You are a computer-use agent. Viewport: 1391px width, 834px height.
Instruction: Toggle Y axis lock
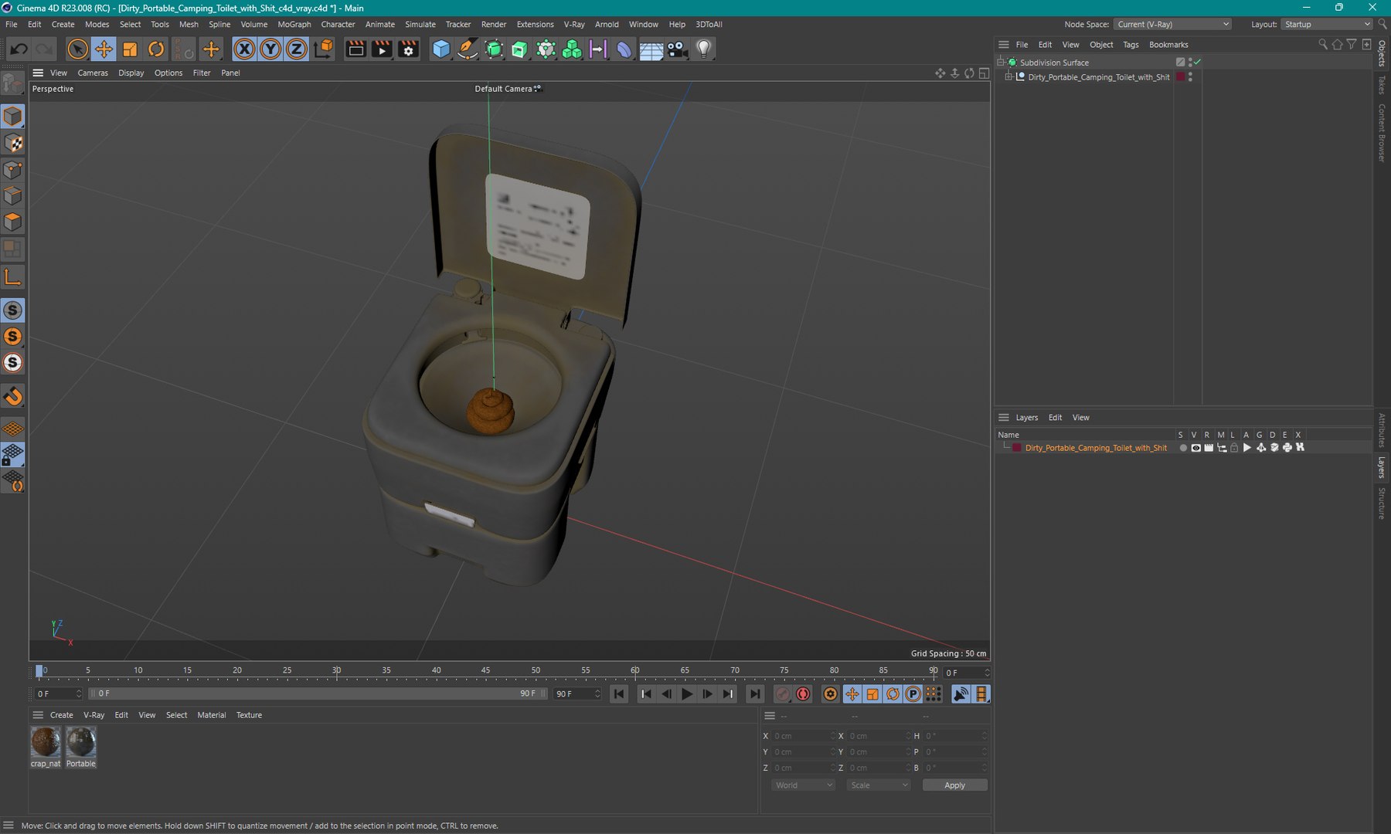point(270,49)
